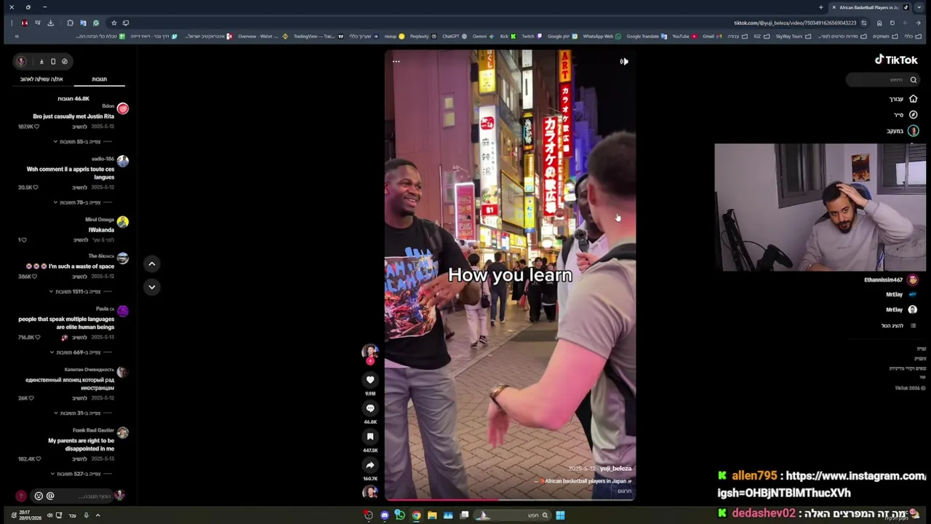Open the Following sidebar item
The width and height of the screenshot is (931, 524).
(x=902, y=131)
